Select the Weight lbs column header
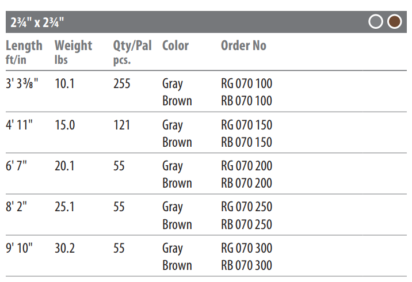The height and width of the screenshot is (282, 412). 73,52
